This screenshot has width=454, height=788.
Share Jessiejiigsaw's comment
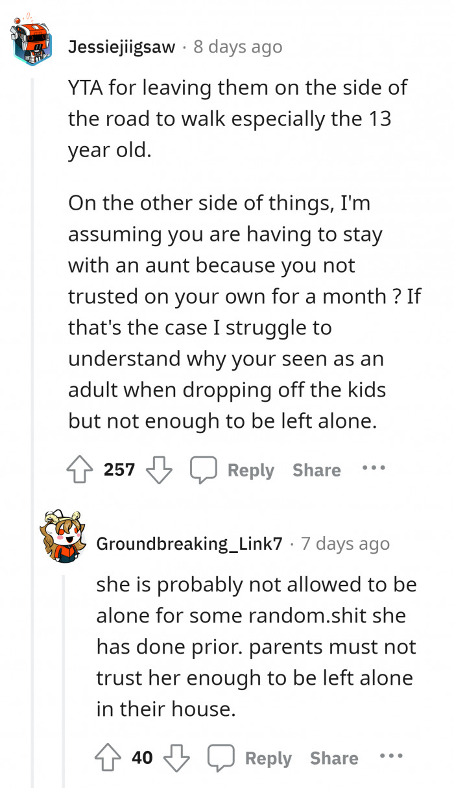317,470
